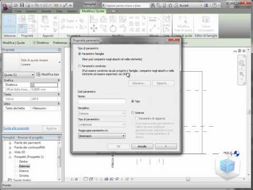Viewport: 253px width, 190px height.
Task: Select the Parametro condiviso radio button
Action: [80, 66]
